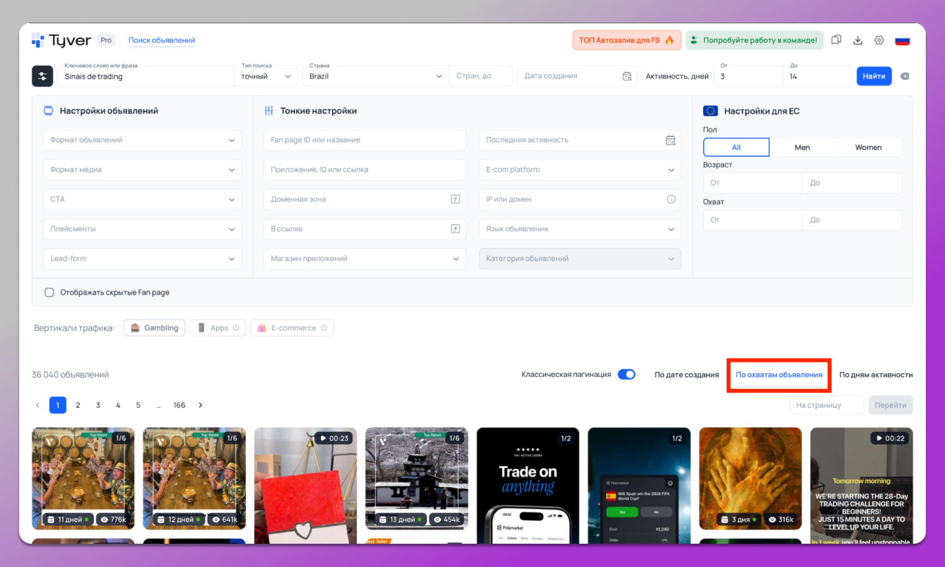The width and height of the screenshot is (945, 567).
Task: Expand Формат объявлений dropdown
Action: click(x=142, y=140)
